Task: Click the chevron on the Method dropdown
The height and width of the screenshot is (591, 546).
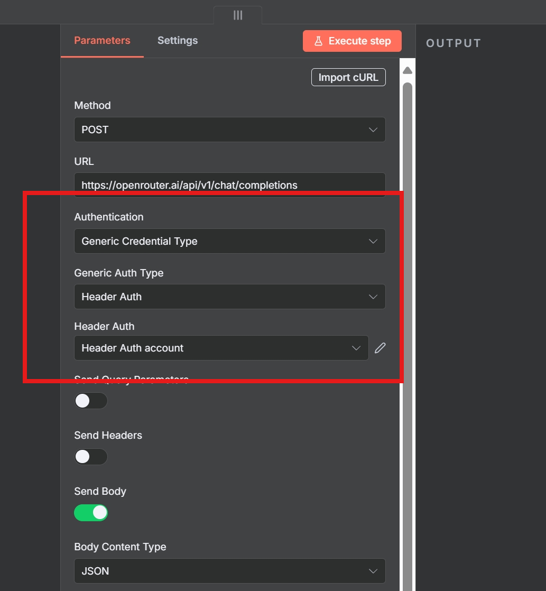Action: (x=373, y=130)
